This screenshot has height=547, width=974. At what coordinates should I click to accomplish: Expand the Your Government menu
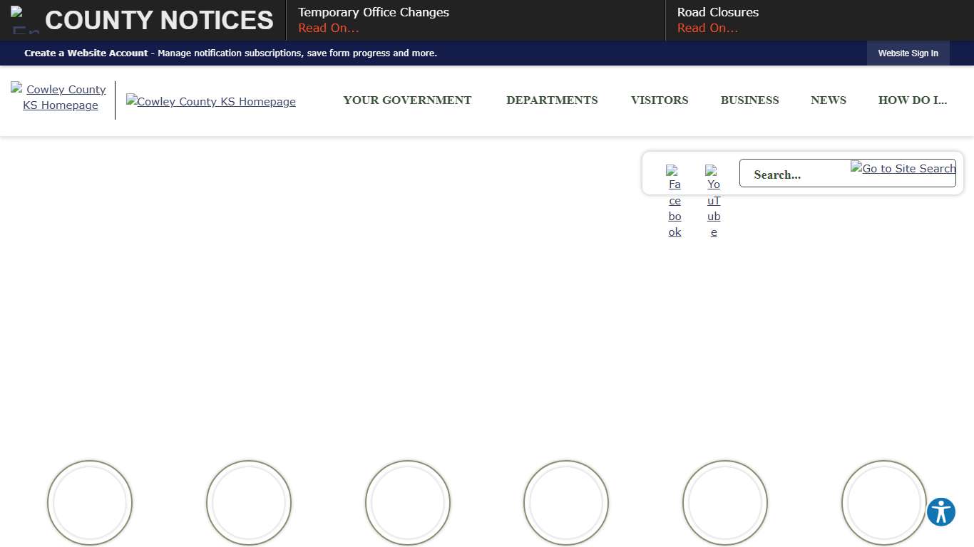click(x=407, y=100)
